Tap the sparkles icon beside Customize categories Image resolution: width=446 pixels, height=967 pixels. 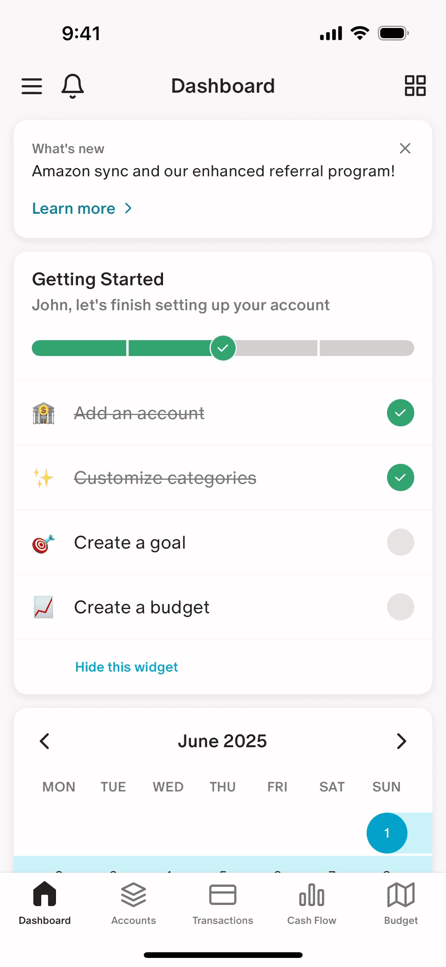pos(43,477)
